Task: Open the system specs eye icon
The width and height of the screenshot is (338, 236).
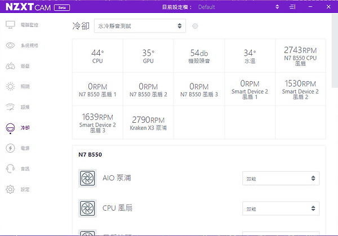Action: coord(10,45)
